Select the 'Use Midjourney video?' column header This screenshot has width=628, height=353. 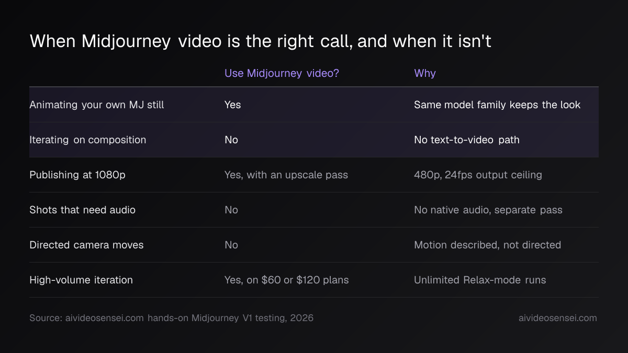(x=282, y=73)
